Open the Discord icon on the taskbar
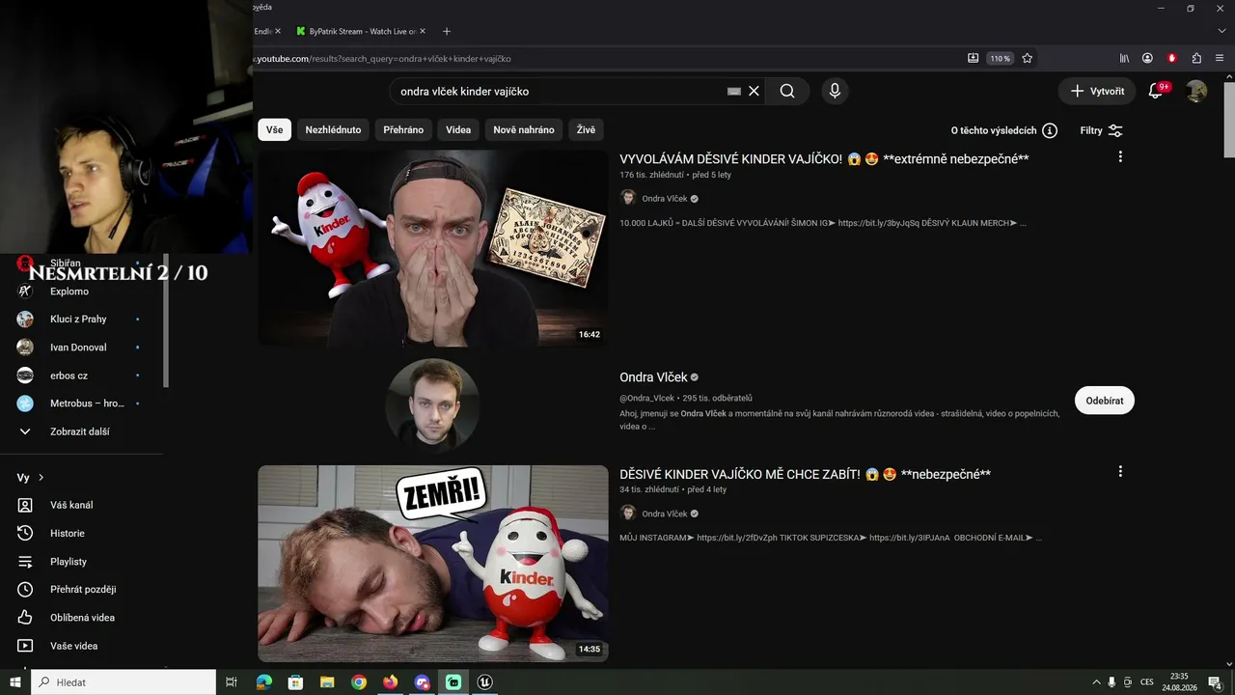 (422, 682)
